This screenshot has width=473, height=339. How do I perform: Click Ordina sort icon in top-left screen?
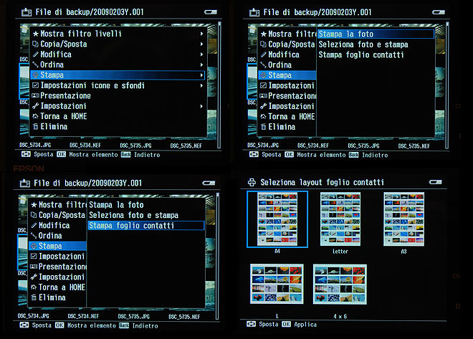click(36, 65)
